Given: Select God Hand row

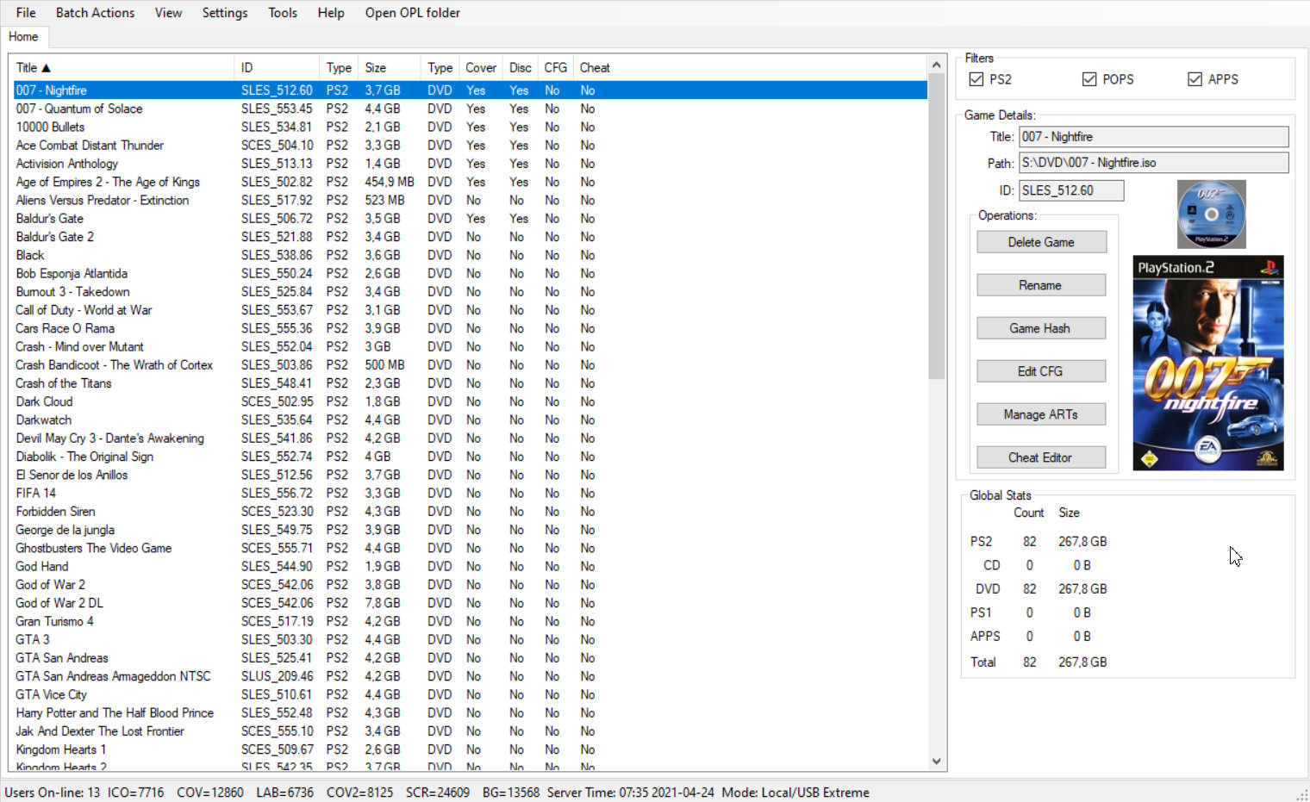Looking at the screenshot, I should pyautogui.click(x=470, y=566).
